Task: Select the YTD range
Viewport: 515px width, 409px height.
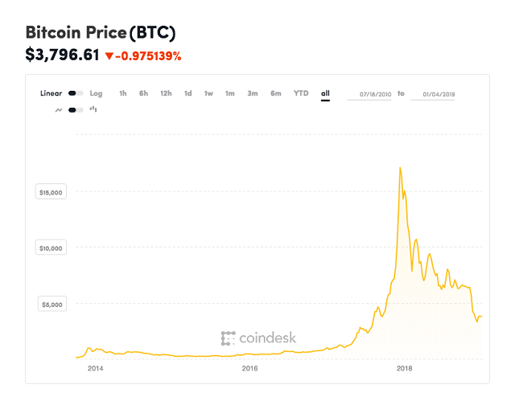Action: [x=301, y=93]
